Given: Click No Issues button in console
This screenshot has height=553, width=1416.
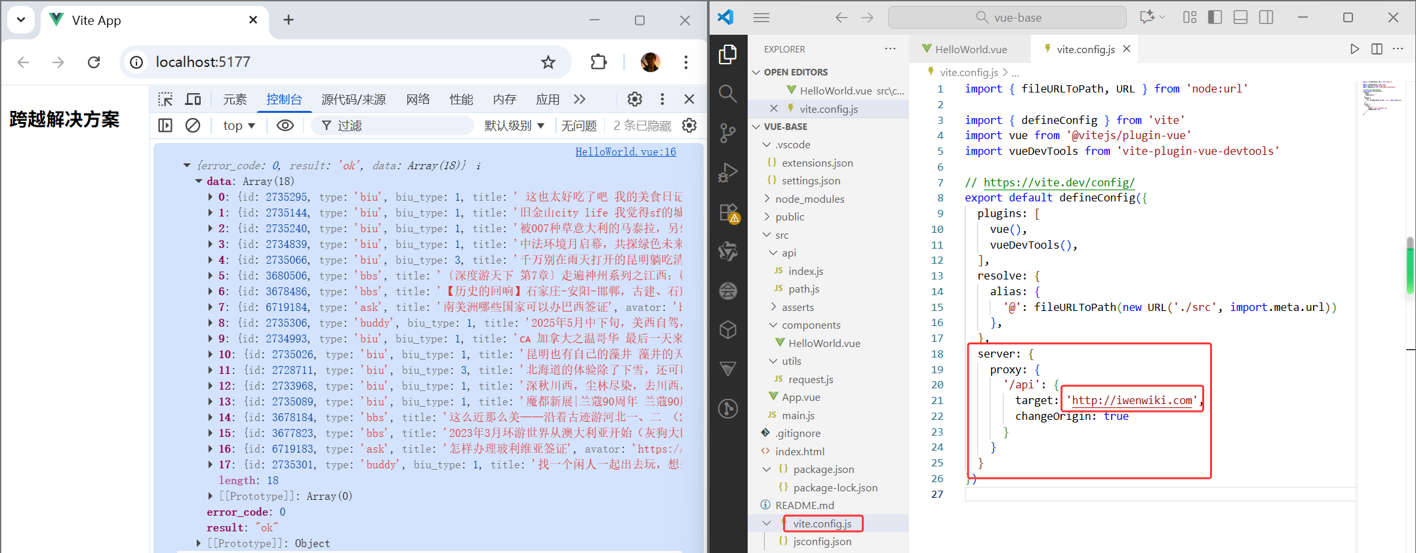Looking at the screenshot, I should pyautogui.click(x=579, y=125).
